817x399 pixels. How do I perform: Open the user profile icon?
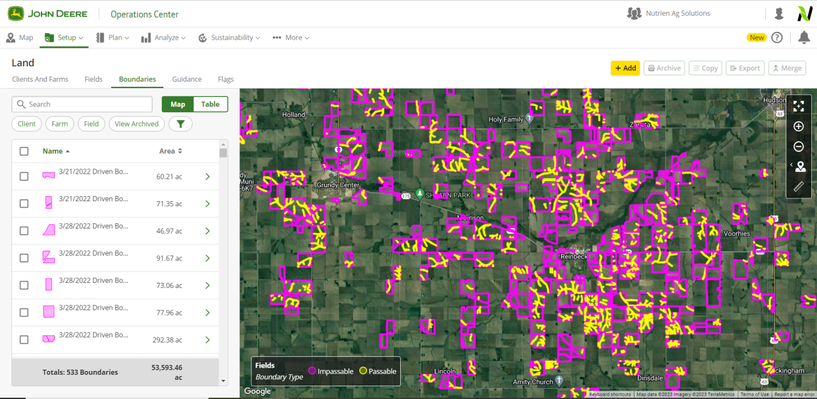tap(779, 14)
